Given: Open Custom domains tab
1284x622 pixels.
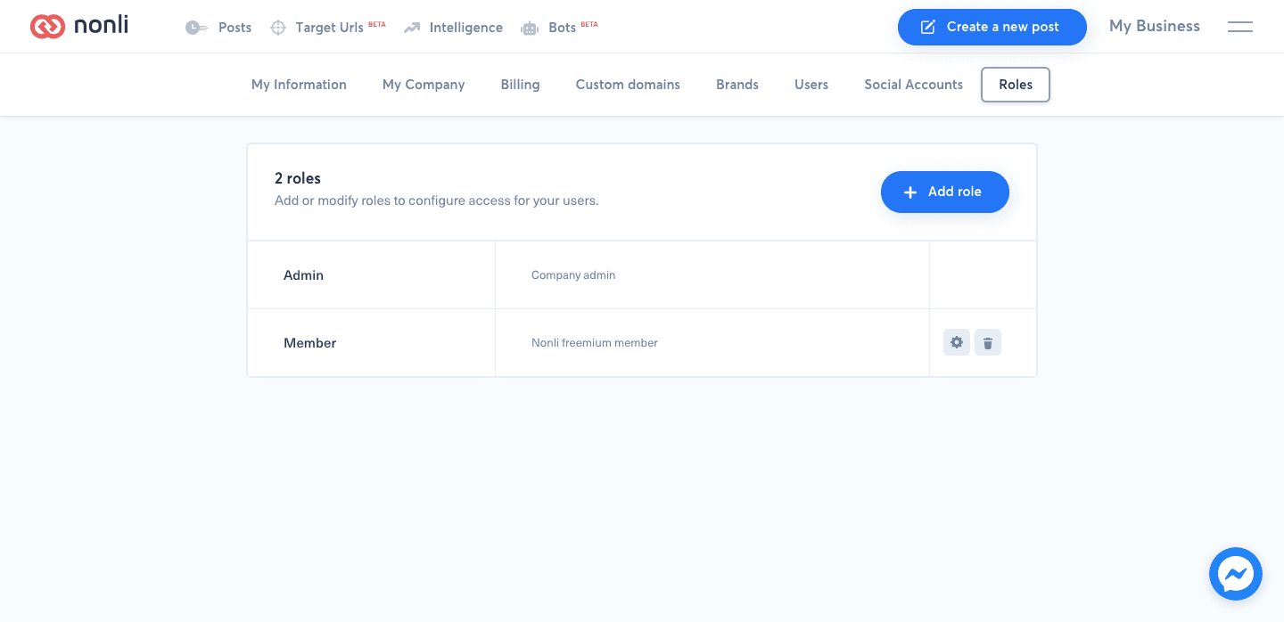Looking at the screenshot, I should coord(628,85).
